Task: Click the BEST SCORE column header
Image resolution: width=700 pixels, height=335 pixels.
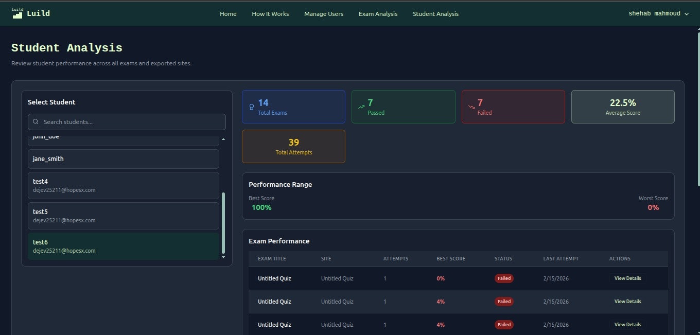Action: point(451,259)
